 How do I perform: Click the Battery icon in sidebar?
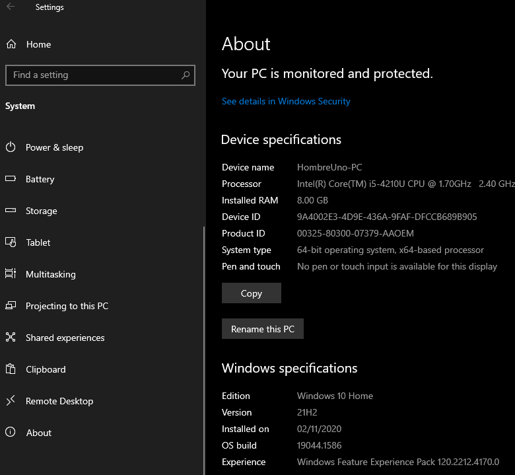11,179
